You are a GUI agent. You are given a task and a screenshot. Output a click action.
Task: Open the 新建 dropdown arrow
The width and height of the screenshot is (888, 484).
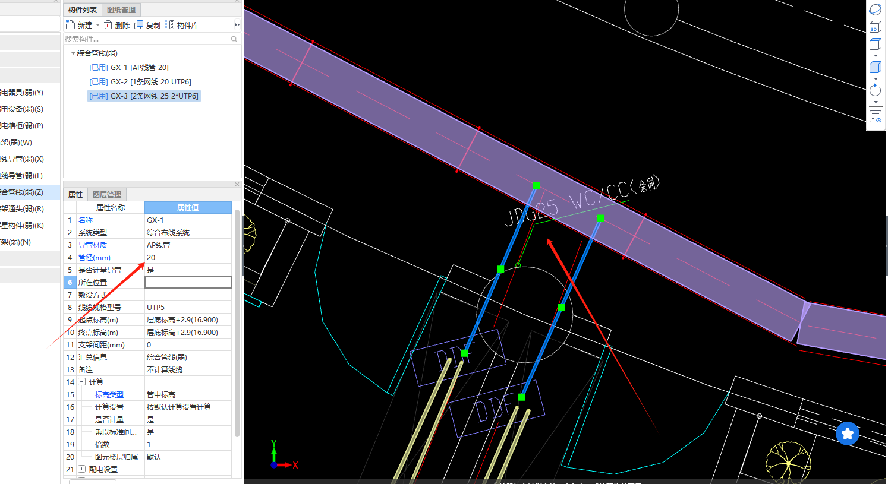coord(98,25)
